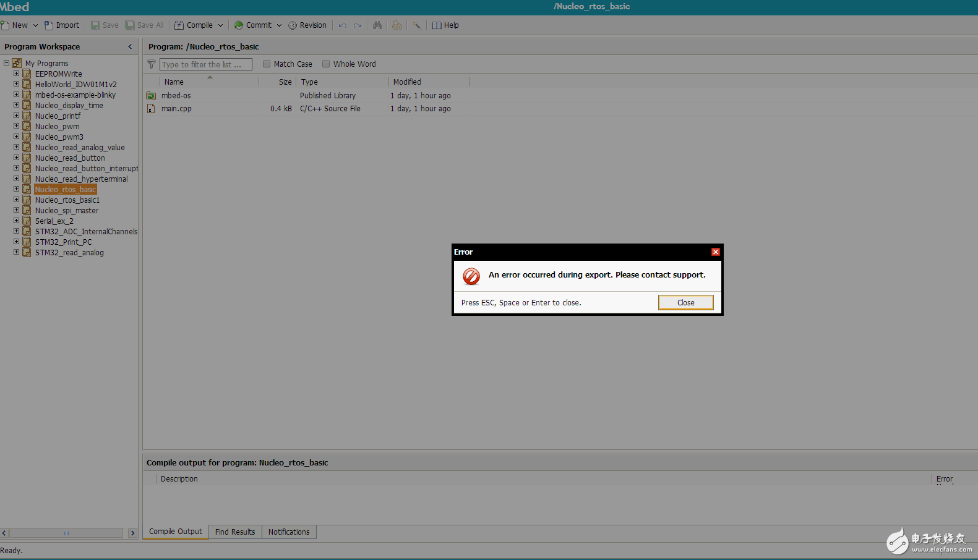Switch to the Notifications tab
This screenshot has height=560, width=978.
point(289,532)
